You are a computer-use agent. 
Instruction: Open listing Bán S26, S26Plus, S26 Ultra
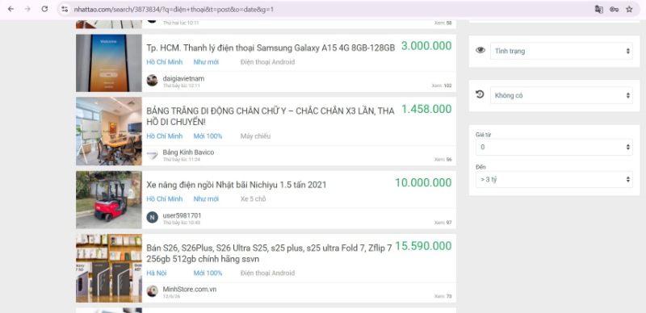pyautogui.click(x=270, y=254)
